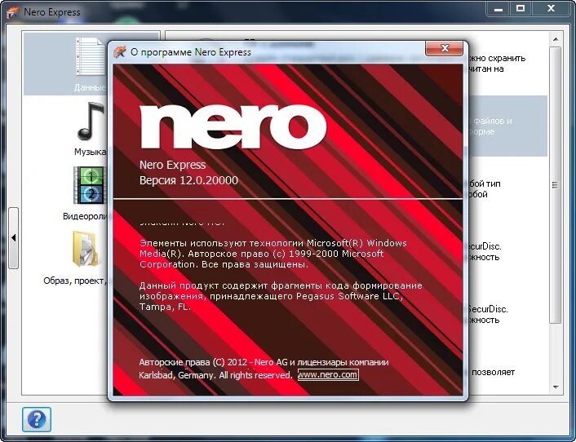Visit the www.nero.com link
Image resolution: width=576 pixels, height=442 pixels.
(x=328, y=375)
